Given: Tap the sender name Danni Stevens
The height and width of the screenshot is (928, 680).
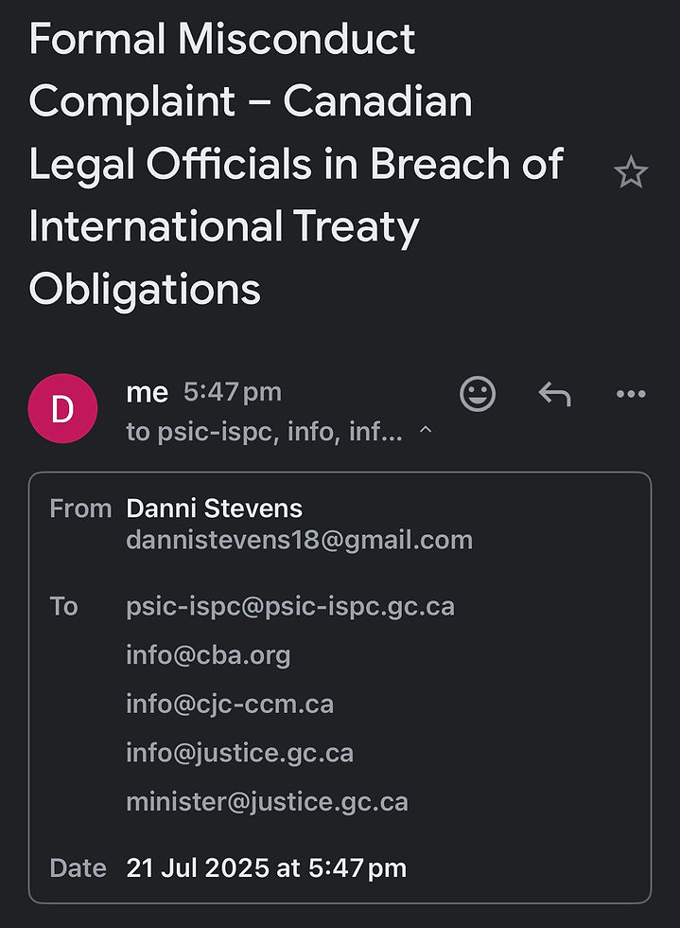Looking at the screenshot, I should 214,509.
